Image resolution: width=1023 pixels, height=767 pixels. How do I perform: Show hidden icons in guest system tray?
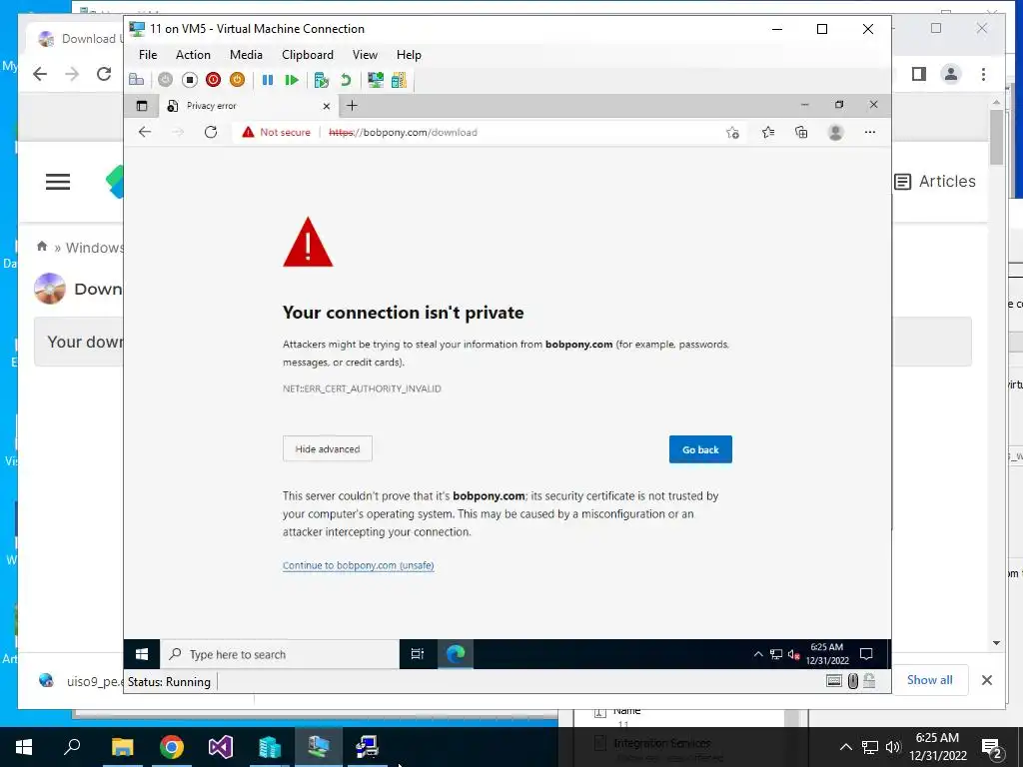(758, 654)
